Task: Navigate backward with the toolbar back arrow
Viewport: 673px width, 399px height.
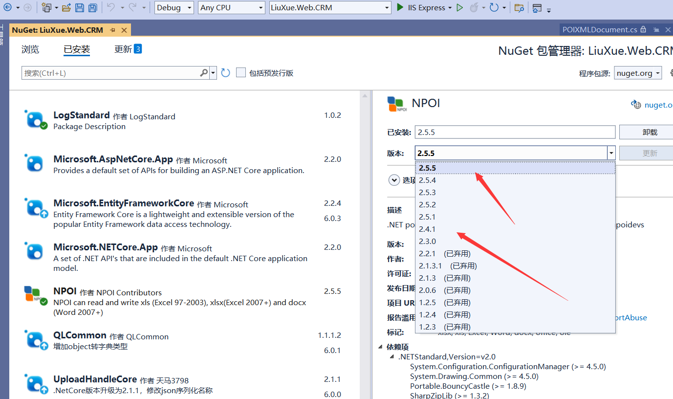Action: (7, 8)
